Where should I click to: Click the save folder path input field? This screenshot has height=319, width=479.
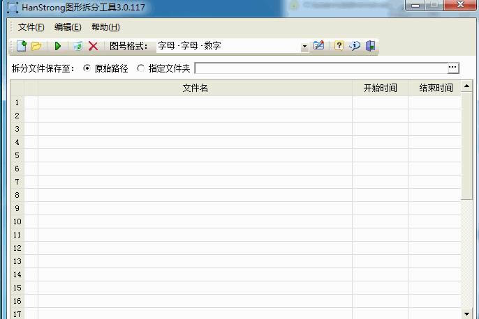pos(320,68)
